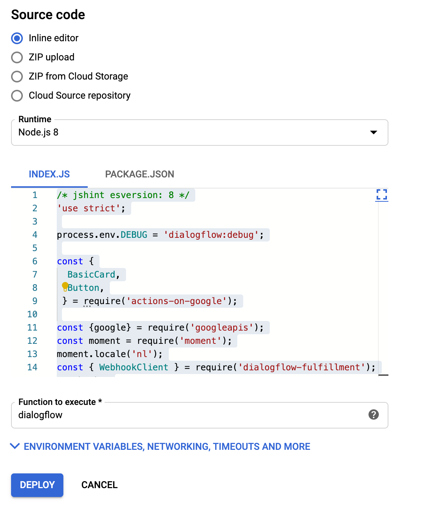Click the WebhookClient code on line 14
Viewport: 426px width, 508px height.
[x=133, y=367]
